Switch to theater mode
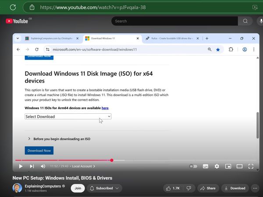 239,166
